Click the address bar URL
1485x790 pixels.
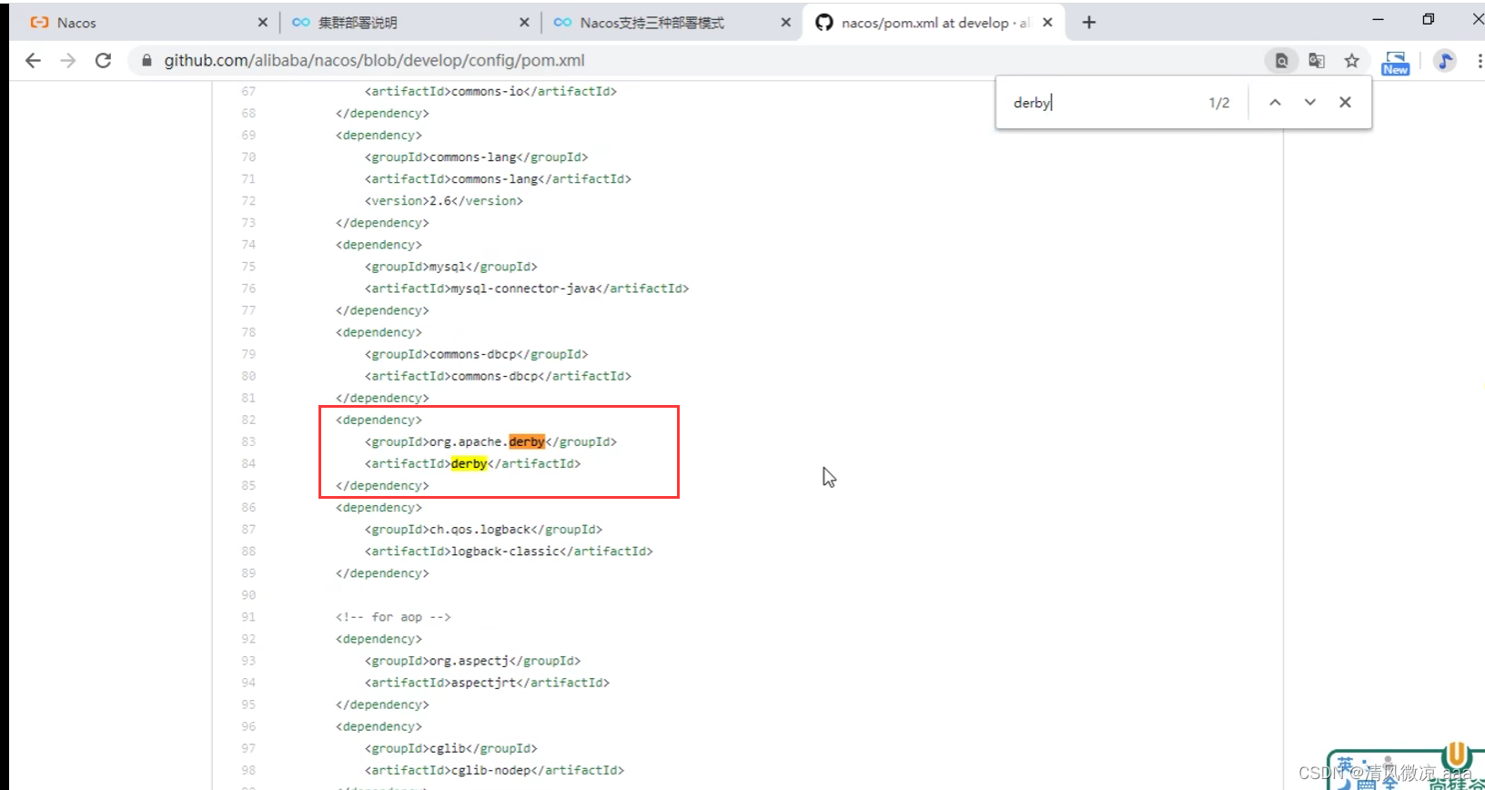point(374,60)
